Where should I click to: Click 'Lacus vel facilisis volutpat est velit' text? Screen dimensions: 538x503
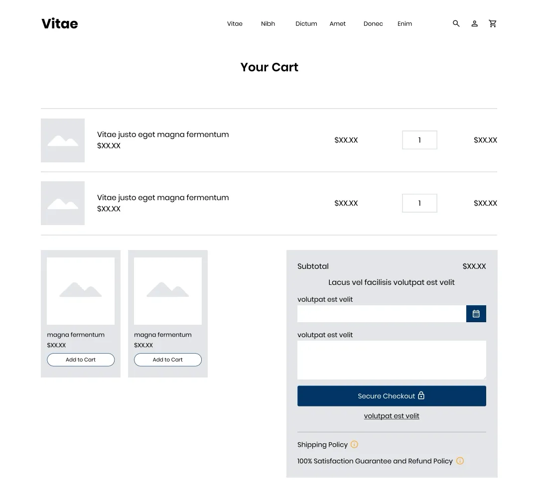(x=392, y=282)
